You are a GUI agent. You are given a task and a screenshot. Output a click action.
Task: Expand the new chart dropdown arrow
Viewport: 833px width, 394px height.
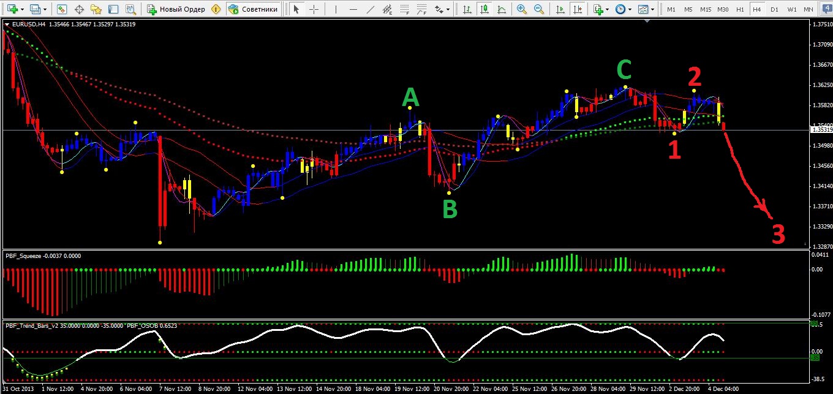coord(22,9)
